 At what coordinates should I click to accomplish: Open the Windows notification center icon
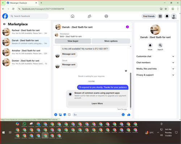176,132
